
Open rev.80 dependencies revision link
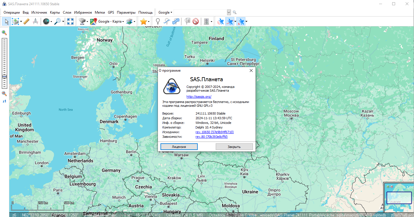coord(211,137)
